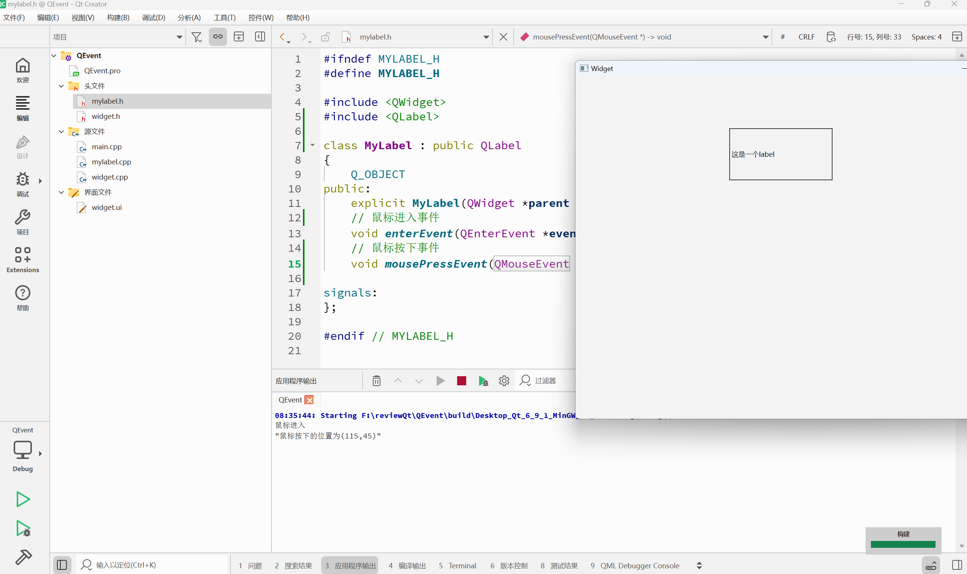Screen dimensions: 967x574
Task: Switch to the 编译输出 output tab
Action: point(407,566)
